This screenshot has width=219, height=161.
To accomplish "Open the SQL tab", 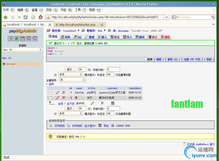I will (78, 37).
